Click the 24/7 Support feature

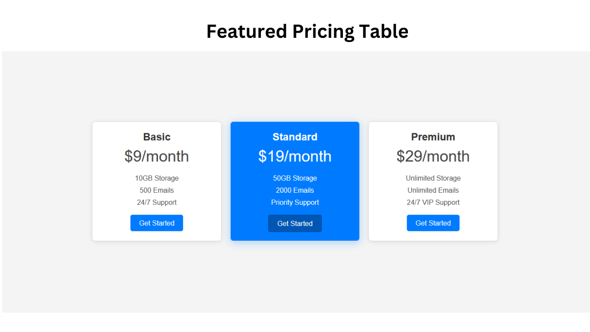[x=157, y=202]
